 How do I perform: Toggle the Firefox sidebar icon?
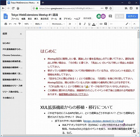(x=131, y=8)
